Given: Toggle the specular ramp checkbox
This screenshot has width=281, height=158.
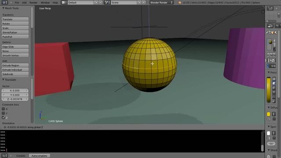Looking at the screenshot, I should point(274,138).
